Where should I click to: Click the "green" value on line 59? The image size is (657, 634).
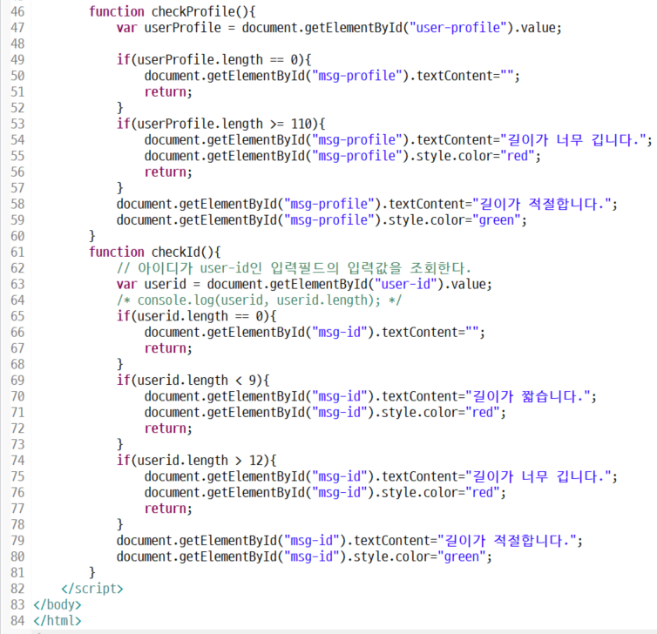tap(496, 219)
